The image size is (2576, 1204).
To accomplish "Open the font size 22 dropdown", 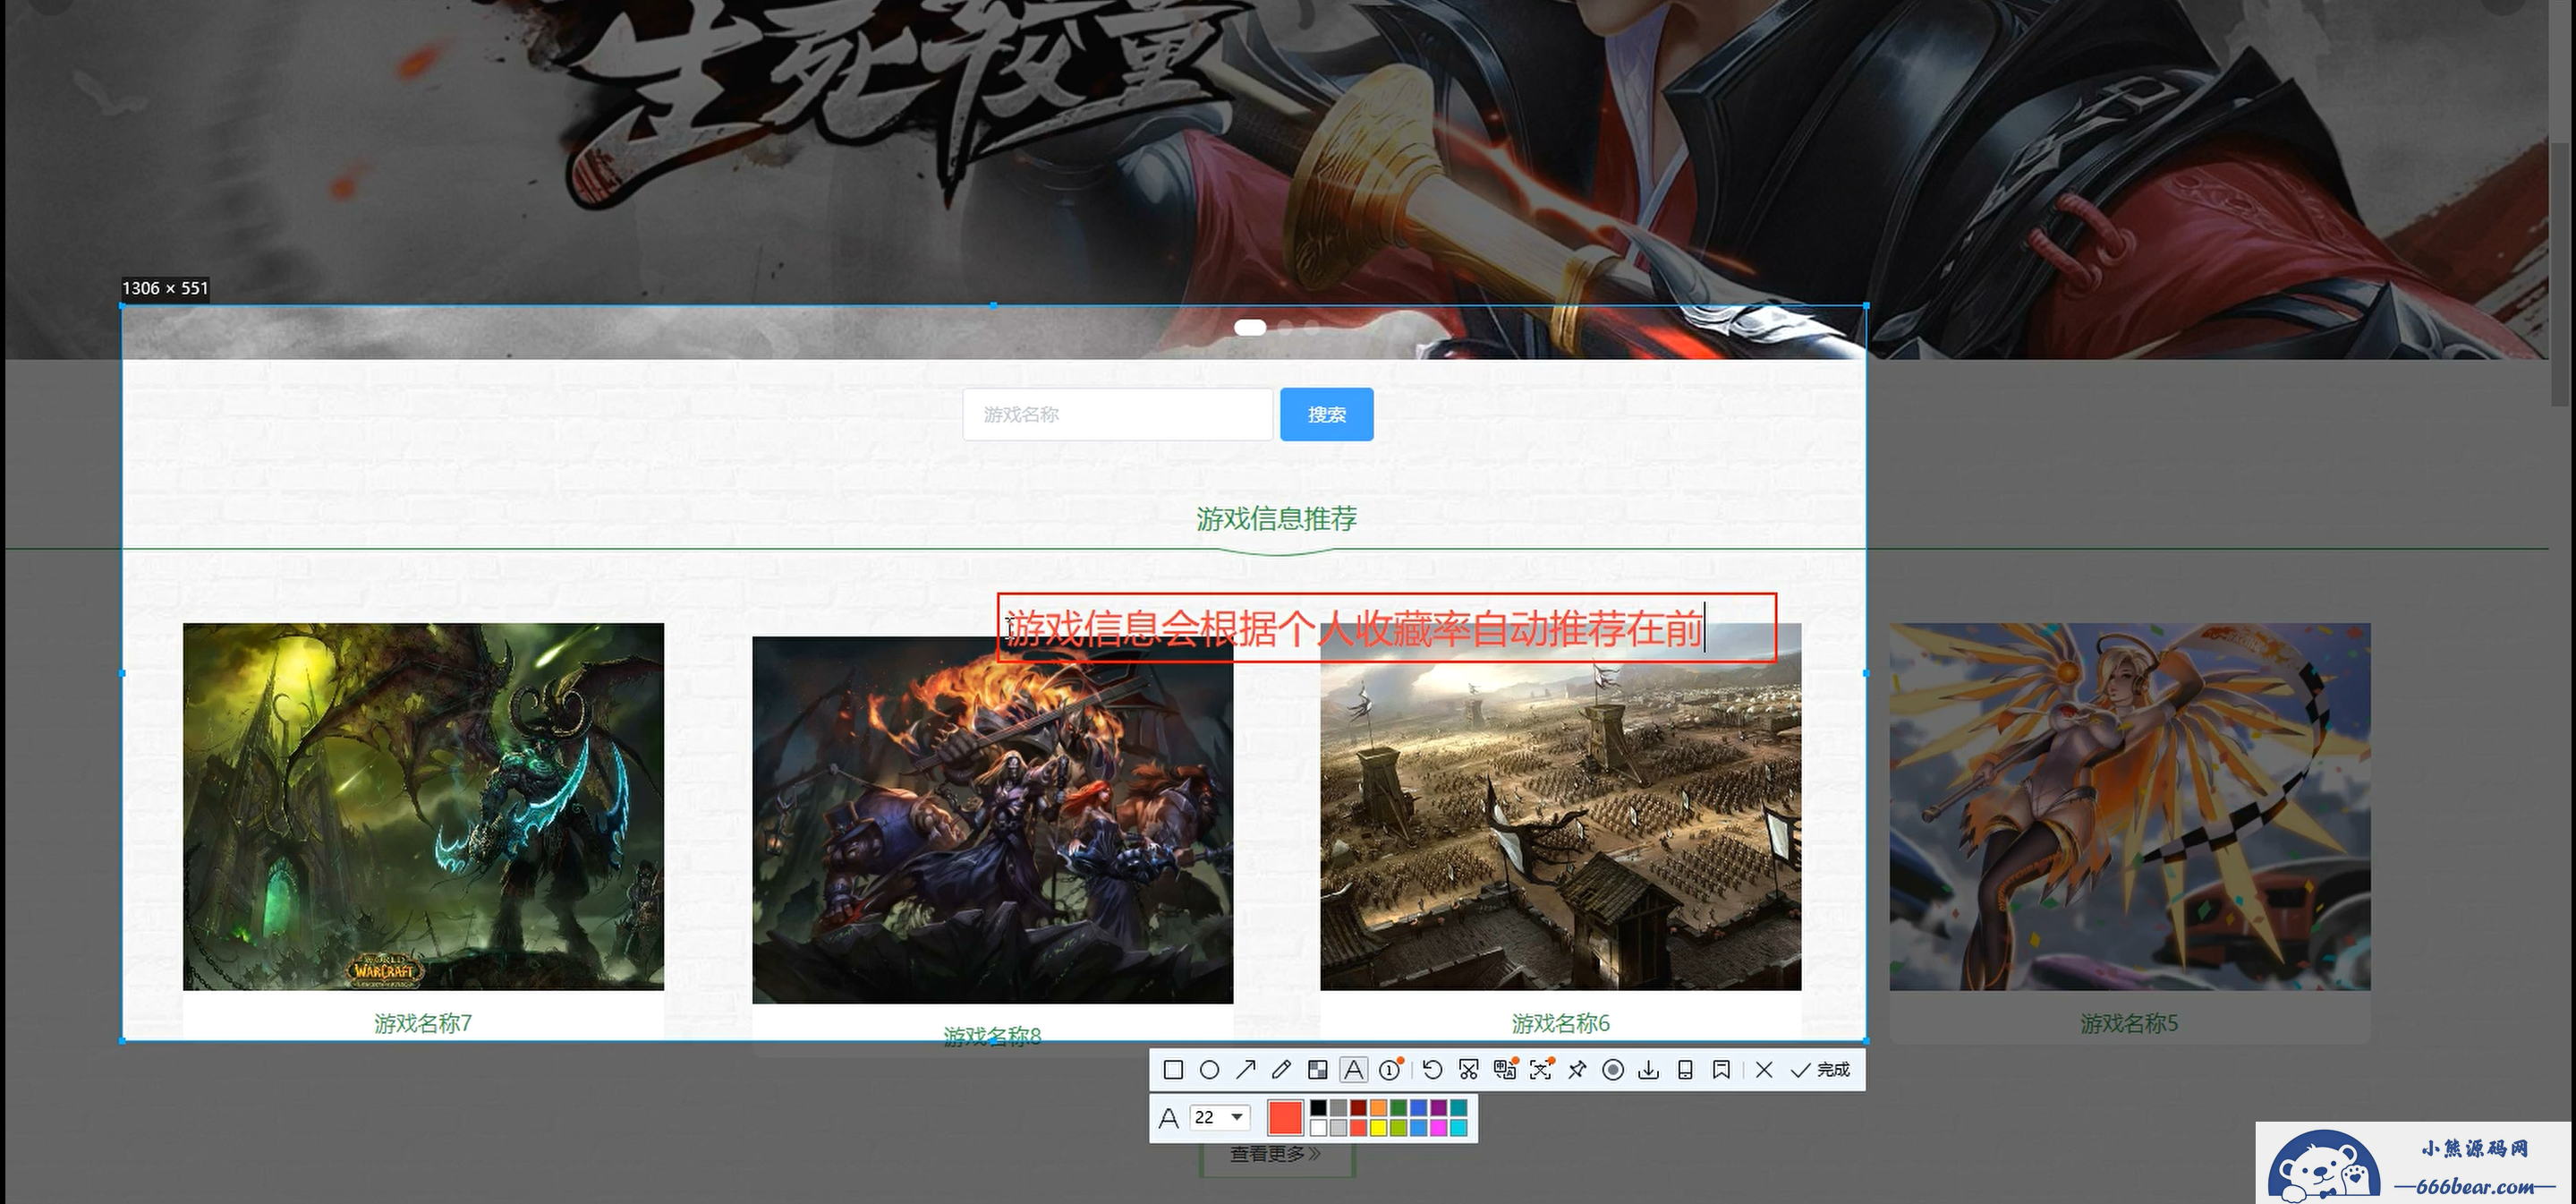I will pos(1220,1118).
